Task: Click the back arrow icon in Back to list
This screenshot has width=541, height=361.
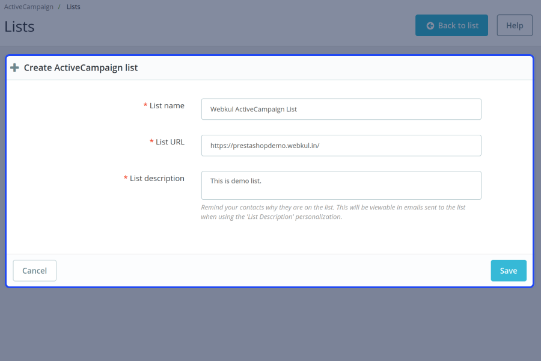Action: [x=430, y=25]
